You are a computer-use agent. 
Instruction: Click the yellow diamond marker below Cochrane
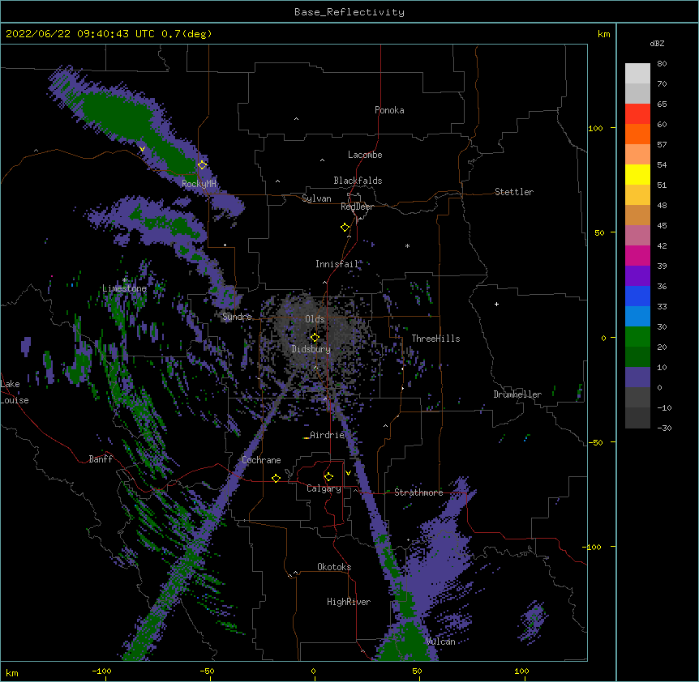pos(276,478)
